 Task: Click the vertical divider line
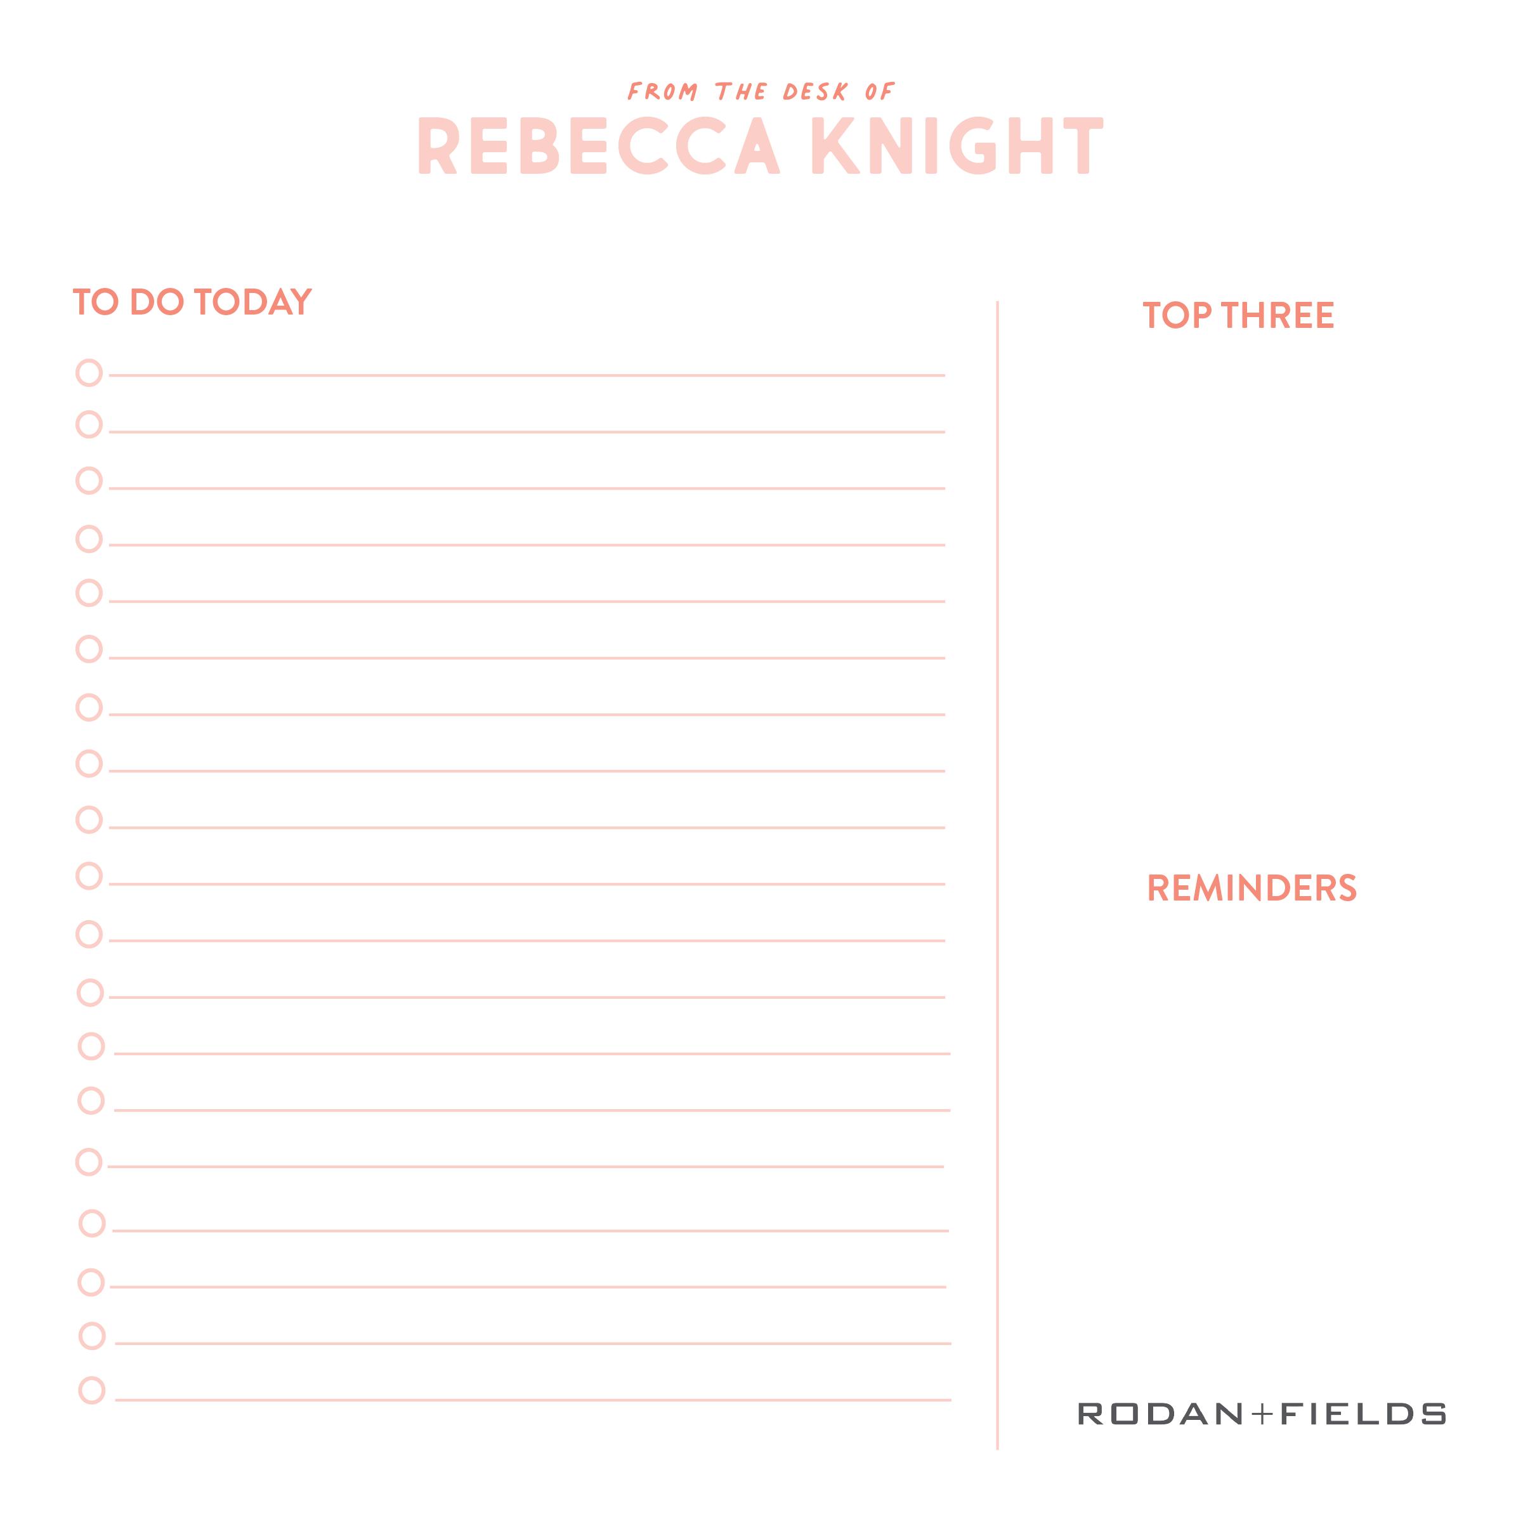pos(997,875)
